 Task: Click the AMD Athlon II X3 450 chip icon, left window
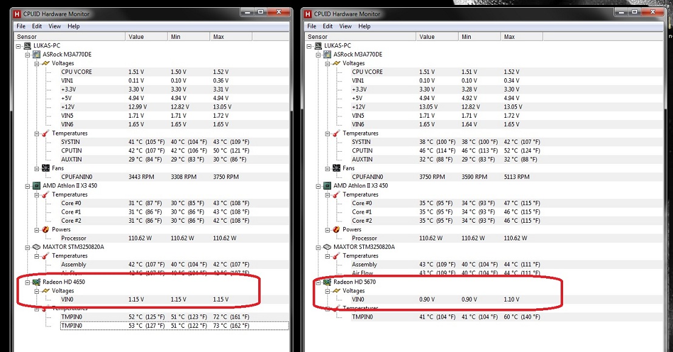point(36,186)
